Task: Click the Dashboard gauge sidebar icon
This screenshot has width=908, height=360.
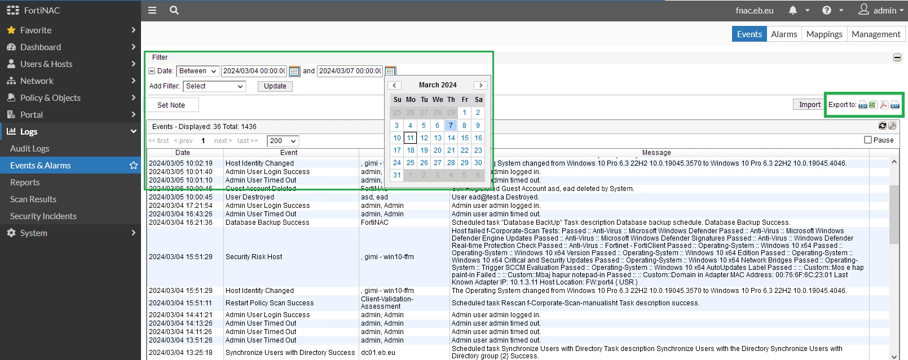Action: pyautogui.click(x=11, y=47)
